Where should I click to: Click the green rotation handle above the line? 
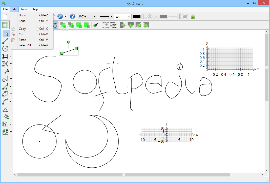click(x=69, y=42)
